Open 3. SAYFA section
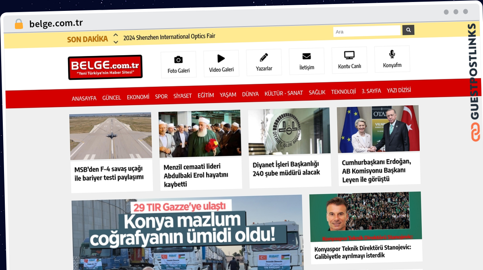This screenshot has width=483, height=270. pos(371,91)
